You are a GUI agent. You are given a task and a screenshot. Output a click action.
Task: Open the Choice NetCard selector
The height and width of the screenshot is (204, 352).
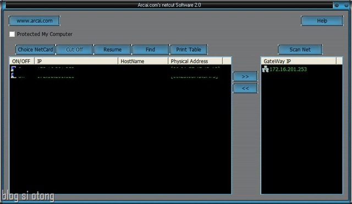(35, 49)
